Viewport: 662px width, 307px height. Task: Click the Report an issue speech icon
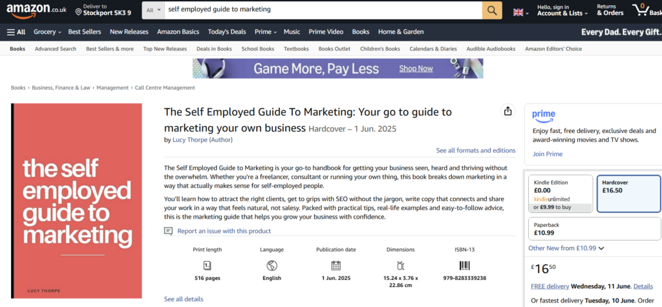point(169,231)
